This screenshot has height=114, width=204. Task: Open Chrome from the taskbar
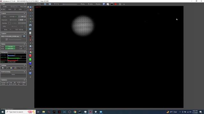[x=75, y=112]
